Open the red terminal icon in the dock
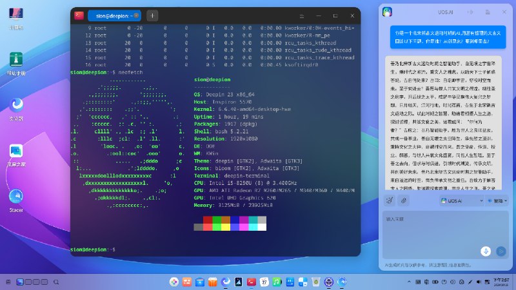 click(x=252, y=282)
